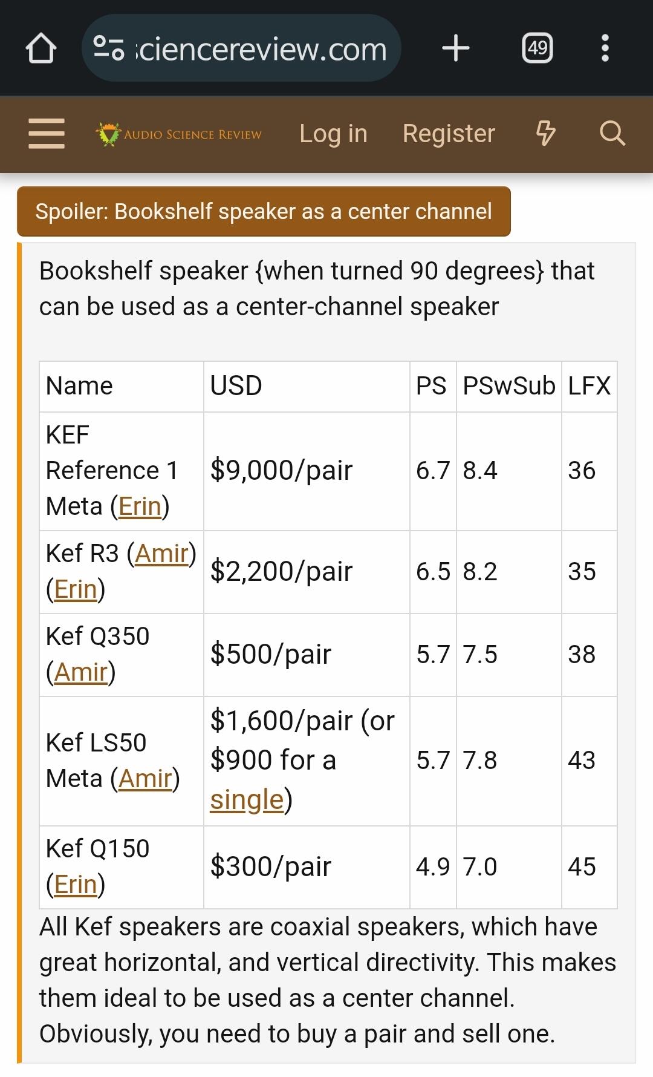Open Erin's Kef Q150 review link
The image size is (653, 1077).
76,885
